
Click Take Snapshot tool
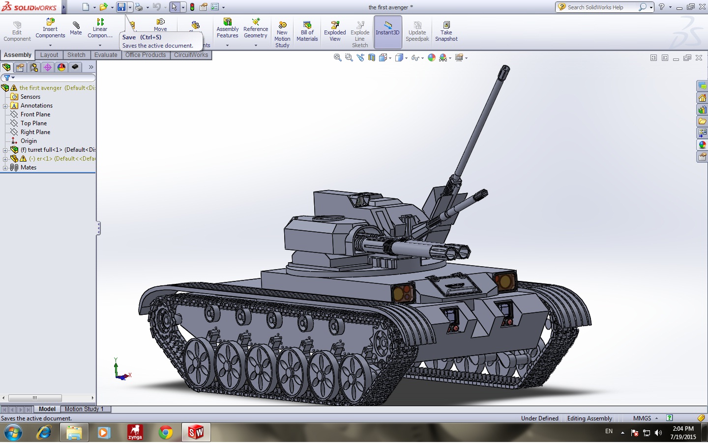pos(446,31)
